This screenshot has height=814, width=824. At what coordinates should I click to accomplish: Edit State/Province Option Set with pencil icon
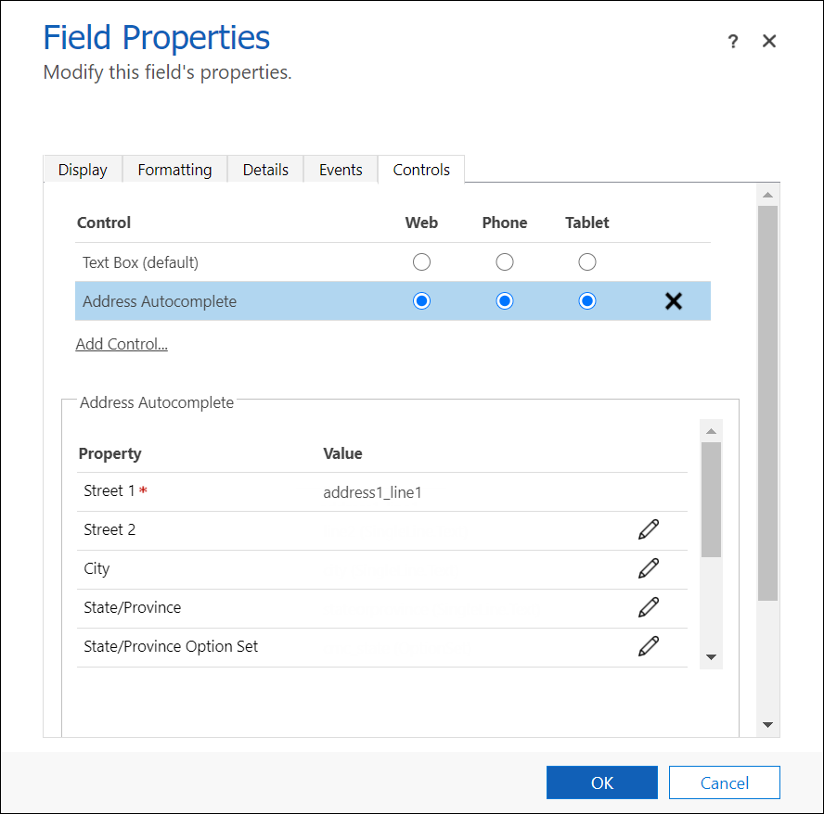point(649,646)
